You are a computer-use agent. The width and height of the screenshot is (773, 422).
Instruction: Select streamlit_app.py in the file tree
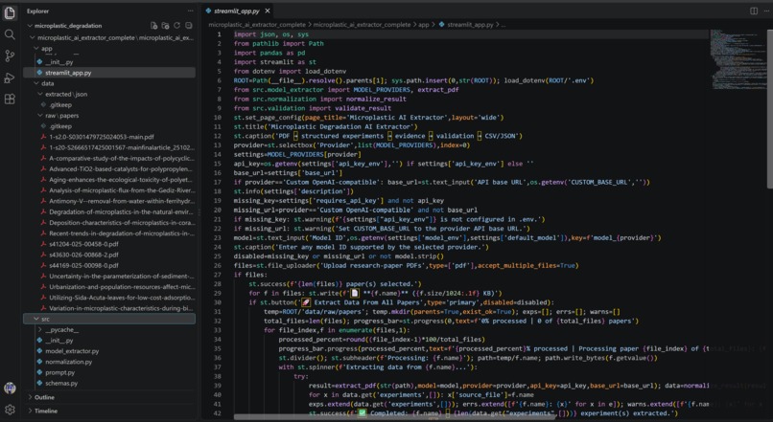coord(109,73)
